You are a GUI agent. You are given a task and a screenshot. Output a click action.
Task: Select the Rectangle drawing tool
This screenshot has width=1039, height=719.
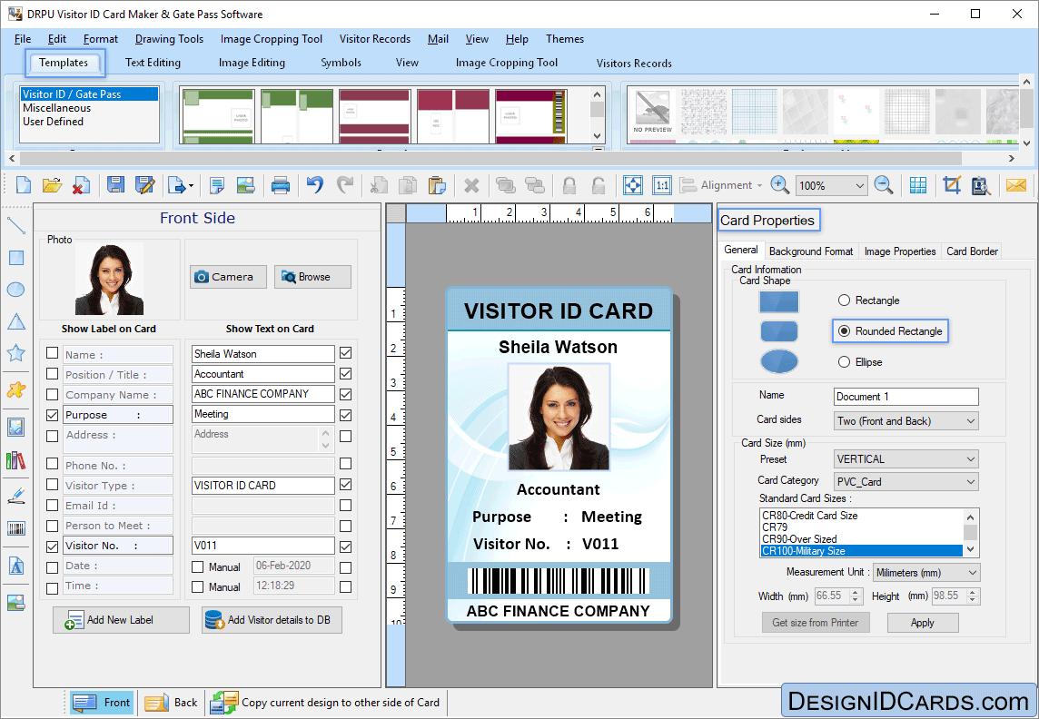tap(16, 258)
